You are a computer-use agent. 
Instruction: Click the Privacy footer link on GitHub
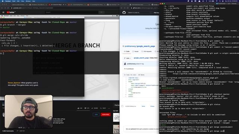pos(152,106)
